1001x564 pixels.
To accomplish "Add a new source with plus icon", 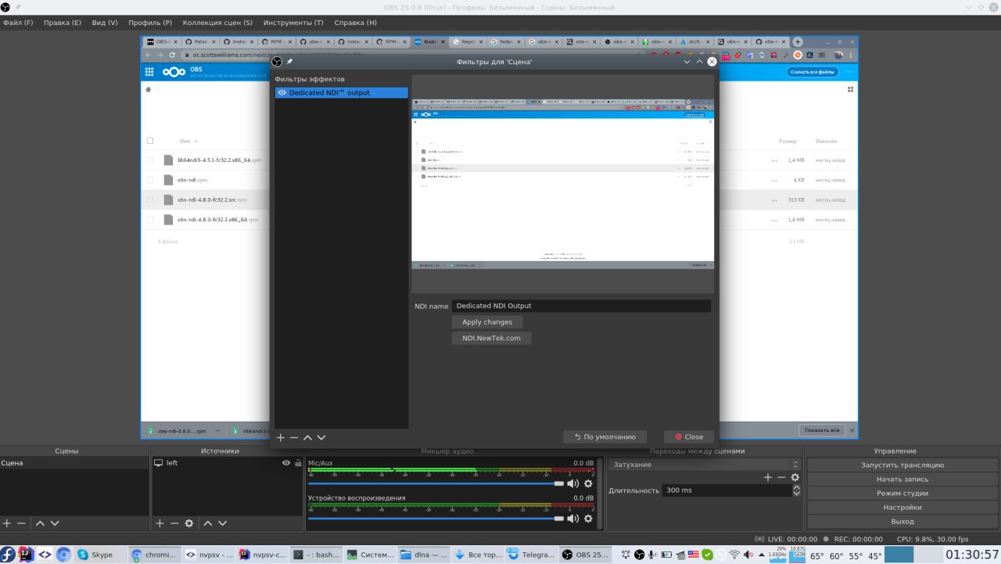I will tap(160, 523).
